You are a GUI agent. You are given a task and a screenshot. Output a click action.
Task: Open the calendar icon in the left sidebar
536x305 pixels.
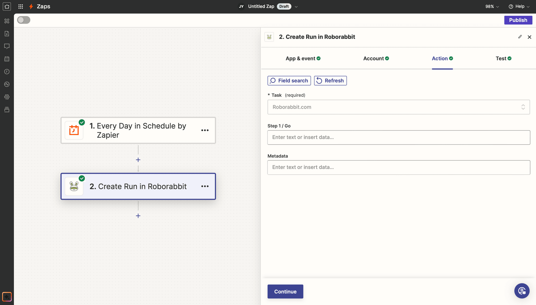tap(7, 59)
